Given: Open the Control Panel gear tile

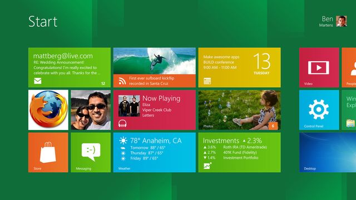Looking at the screenshot, I should 319,110.
